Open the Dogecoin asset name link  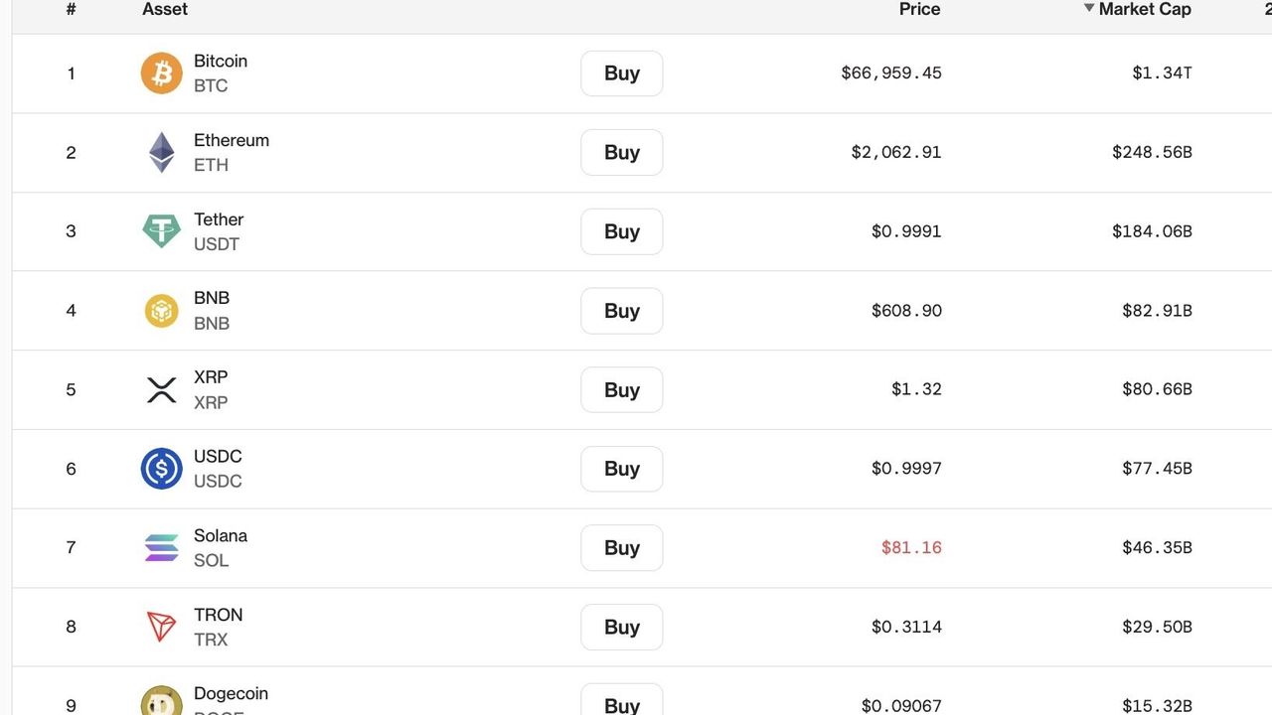tap(231, 694)
